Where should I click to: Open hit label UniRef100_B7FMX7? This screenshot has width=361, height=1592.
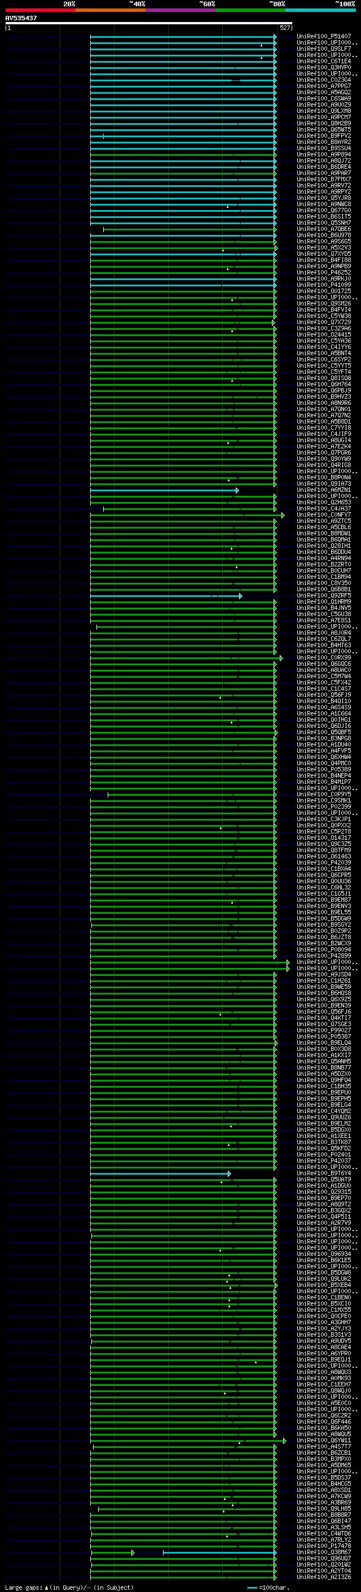(x=324, y=179)
